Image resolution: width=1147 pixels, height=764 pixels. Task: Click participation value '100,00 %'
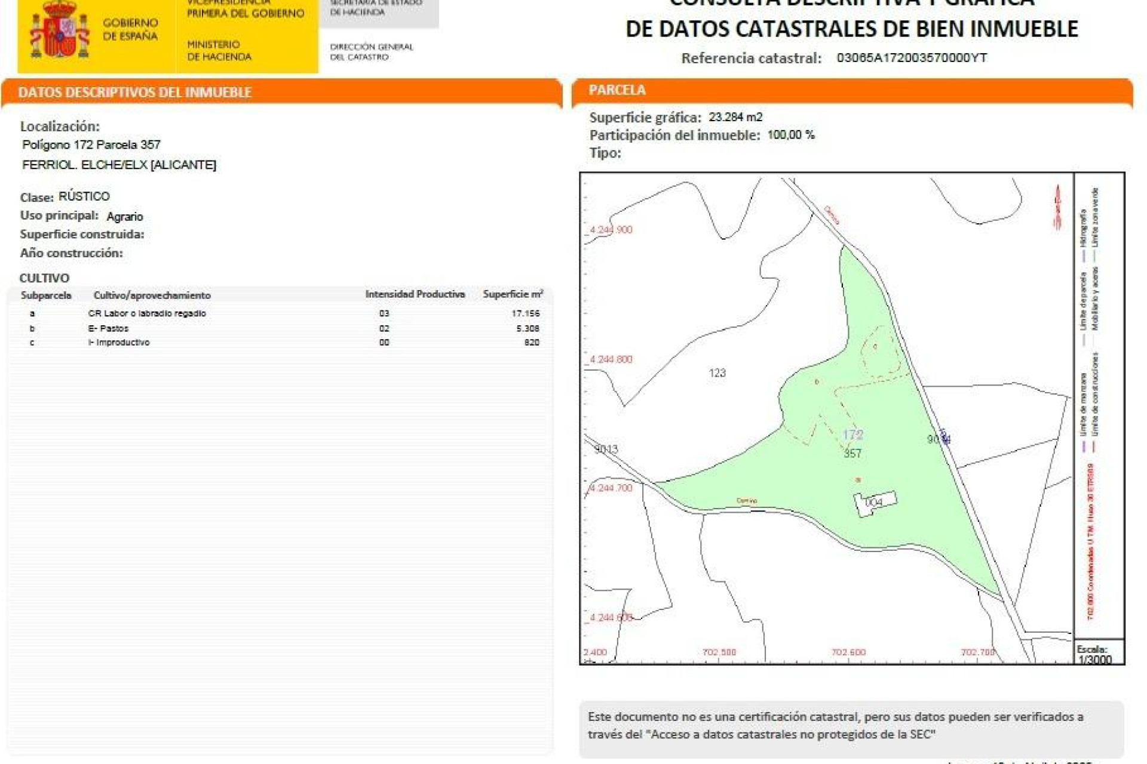click(x=791, y=135)
